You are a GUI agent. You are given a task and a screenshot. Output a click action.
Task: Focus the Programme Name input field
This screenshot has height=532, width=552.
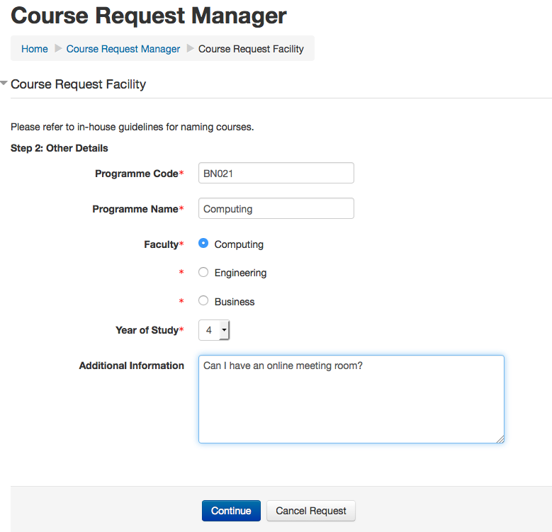[x=276, y=208]
